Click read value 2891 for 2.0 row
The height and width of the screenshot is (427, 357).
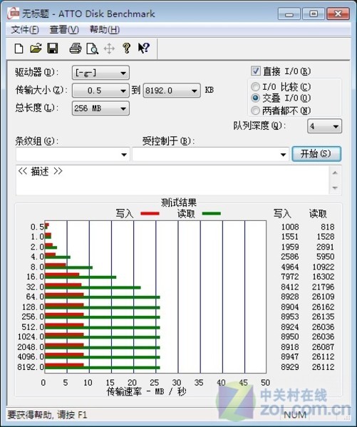coord(325,247)
